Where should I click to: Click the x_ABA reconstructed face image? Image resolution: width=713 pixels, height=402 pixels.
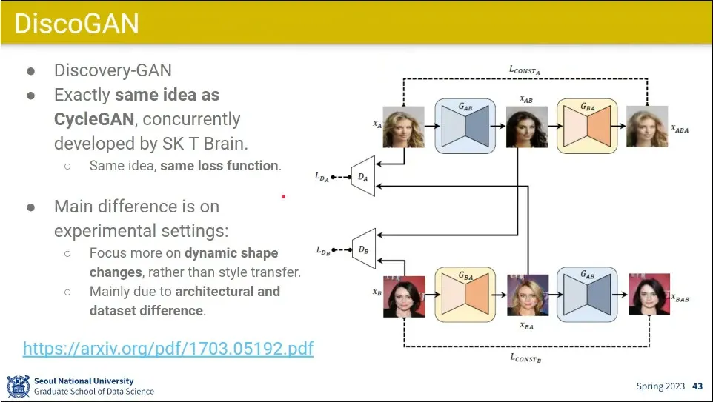point(647,127)
